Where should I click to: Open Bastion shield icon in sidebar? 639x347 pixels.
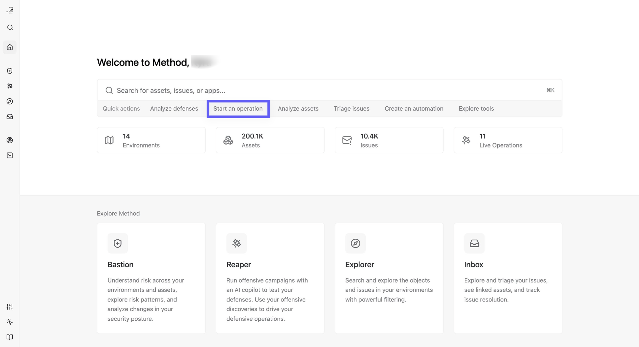click(10, 71)
